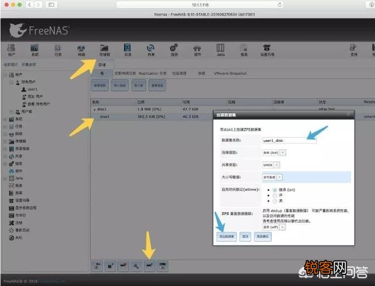The image size is (375, 286).
Task: Open 存储器 in the top toolbar
Action: (104, 50)
